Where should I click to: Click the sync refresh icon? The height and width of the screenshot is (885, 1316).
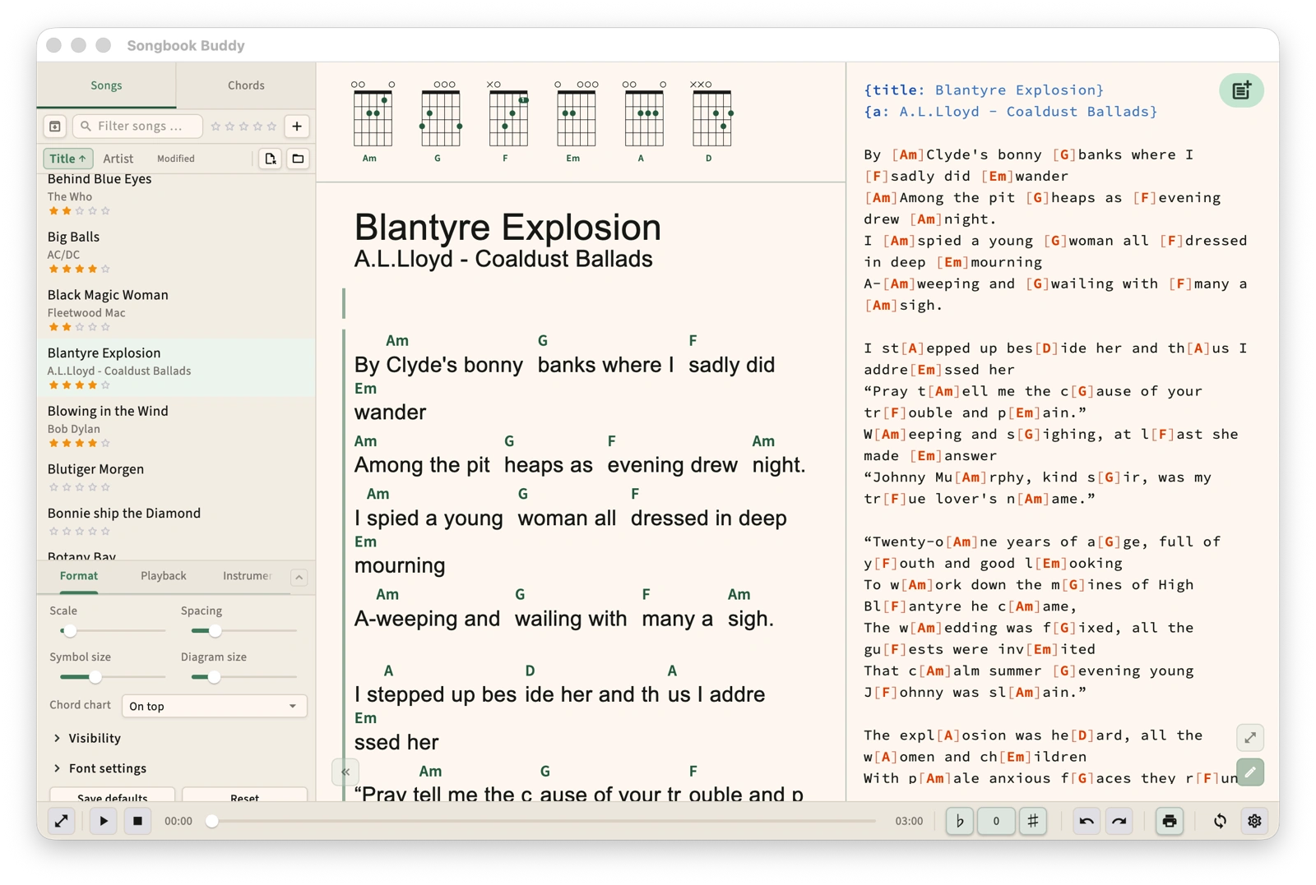pos(1220,821)
